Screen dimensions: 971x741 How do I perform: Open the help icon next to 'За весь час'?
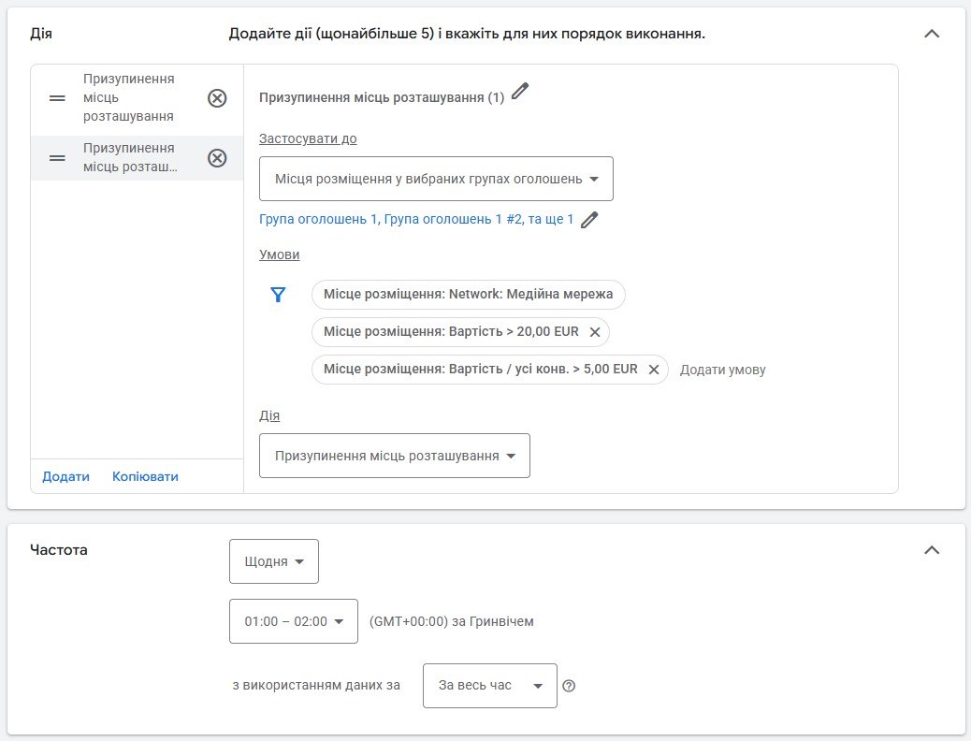[569, 686]
